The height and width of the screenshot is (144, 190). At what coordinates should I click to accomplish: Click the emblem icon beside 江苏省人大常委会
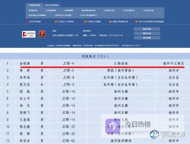click(x=55, y=22)
